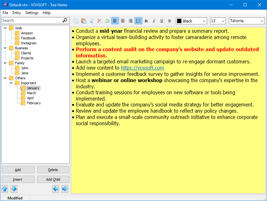
Task: Right align the text
Action: pyautogui.click(x=131, y=21)
